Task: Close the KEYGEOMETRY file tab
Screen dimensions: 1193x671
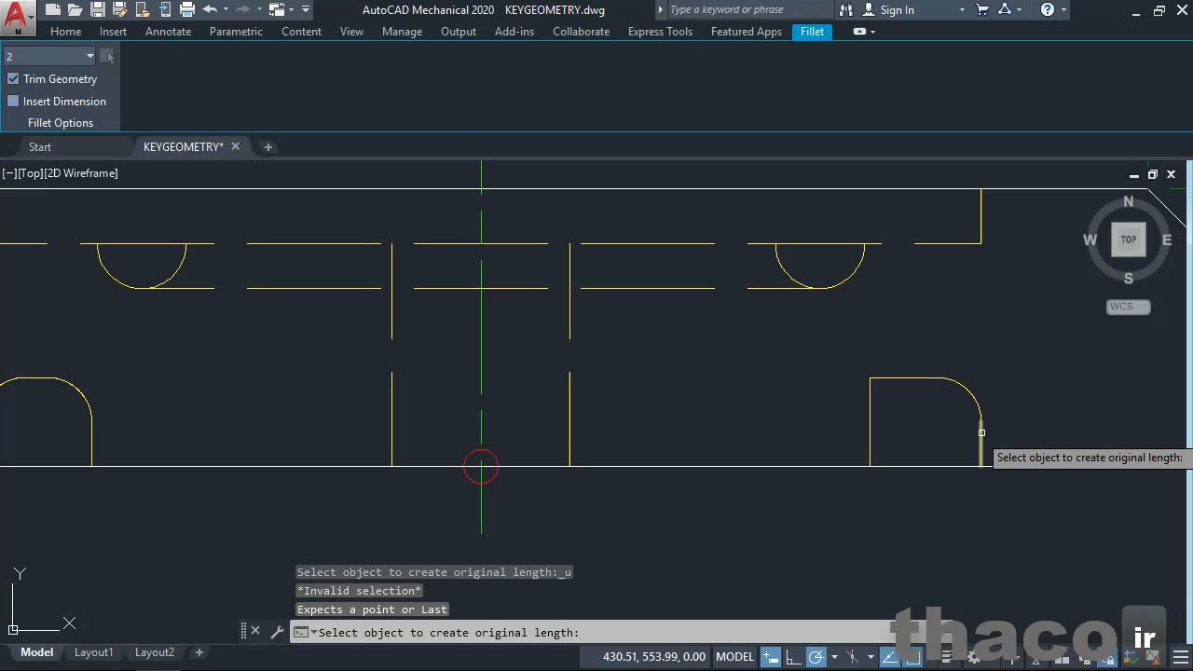Action: pyautogui.click(x=235, y=146)
